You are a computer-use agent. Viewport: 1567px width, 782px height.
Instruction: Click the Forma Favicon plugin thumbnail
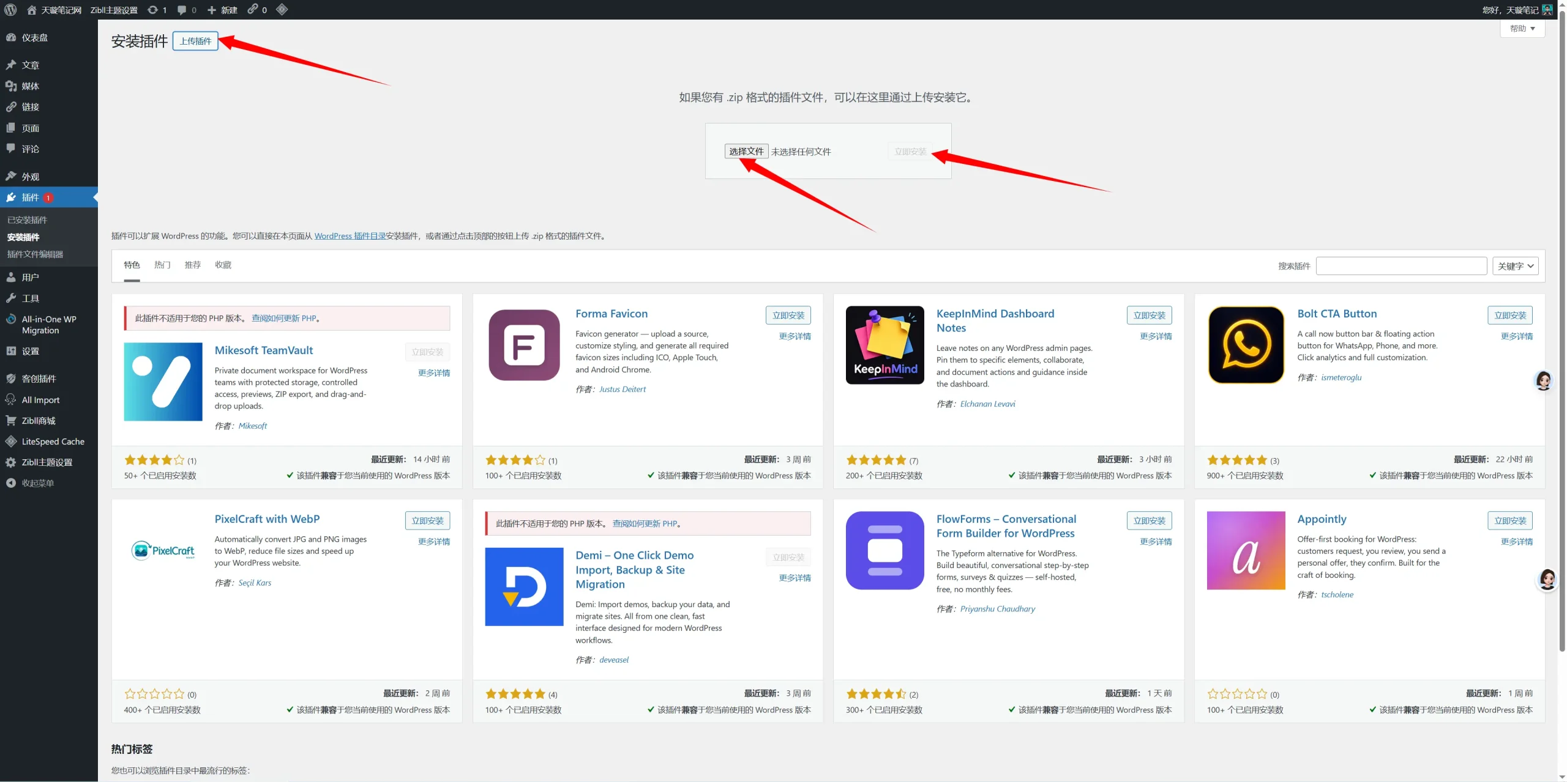tap(524, 345)
